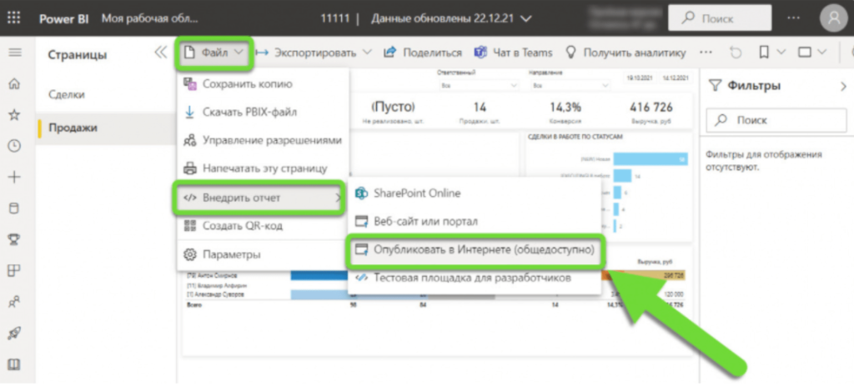Click the Home icon in left sidebar

(x=14, y=84)
